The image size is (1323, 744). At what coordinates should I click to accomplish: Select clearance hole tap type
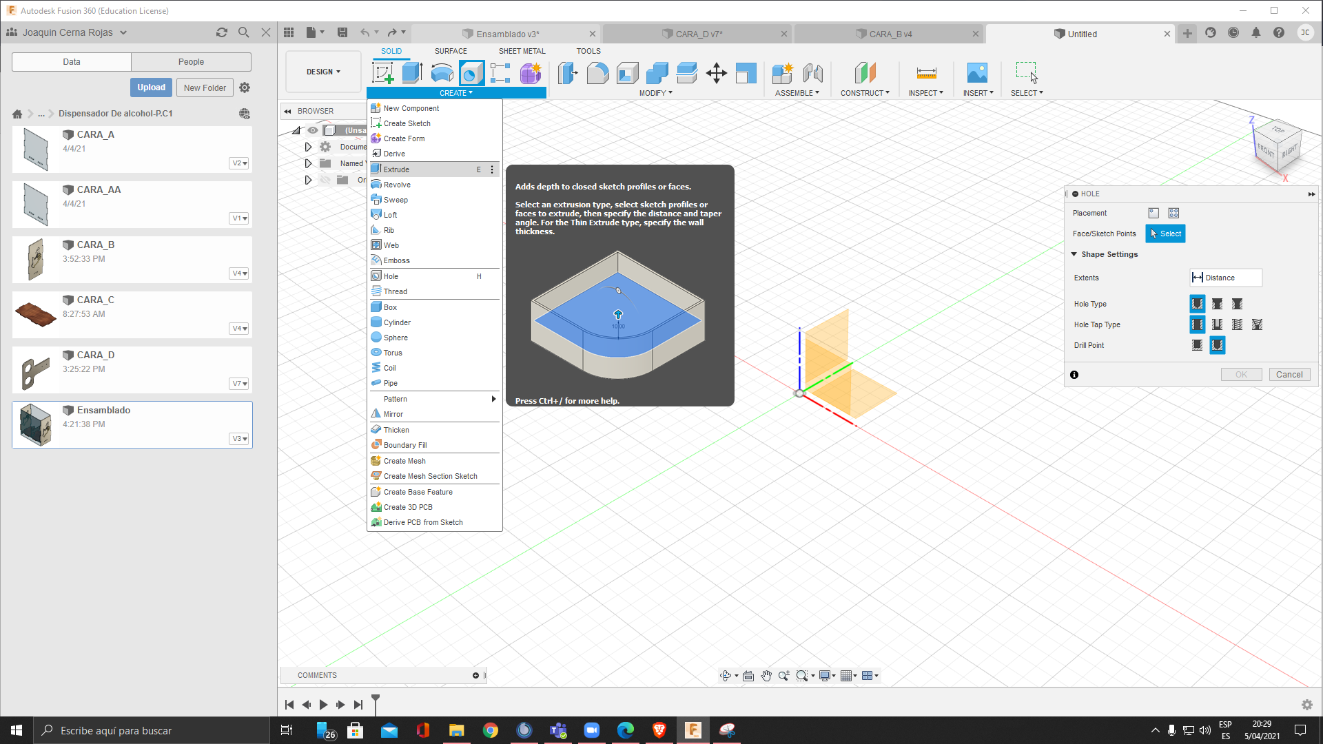click(x=1218, y=324)
